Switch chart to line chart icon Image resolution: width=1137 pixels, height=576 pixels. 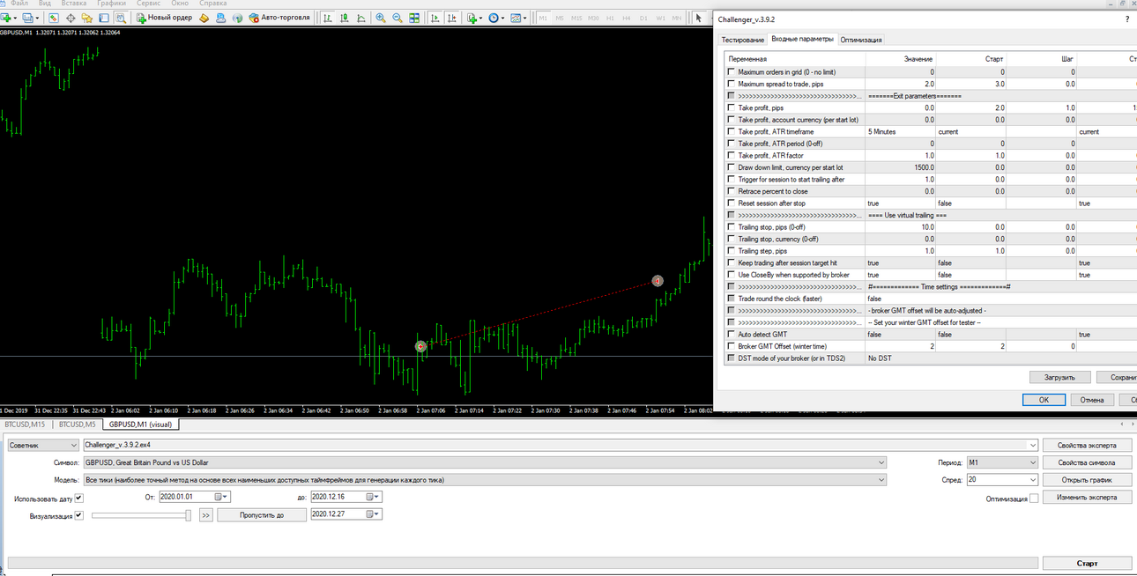361,18
